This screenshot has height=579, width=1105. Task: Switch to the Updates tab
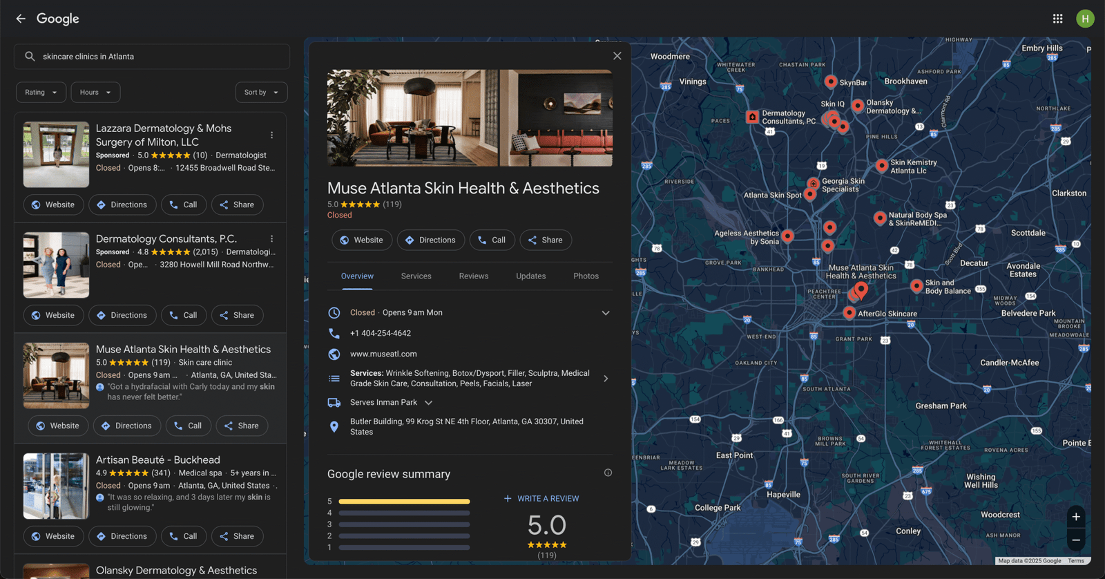(531, 276)
